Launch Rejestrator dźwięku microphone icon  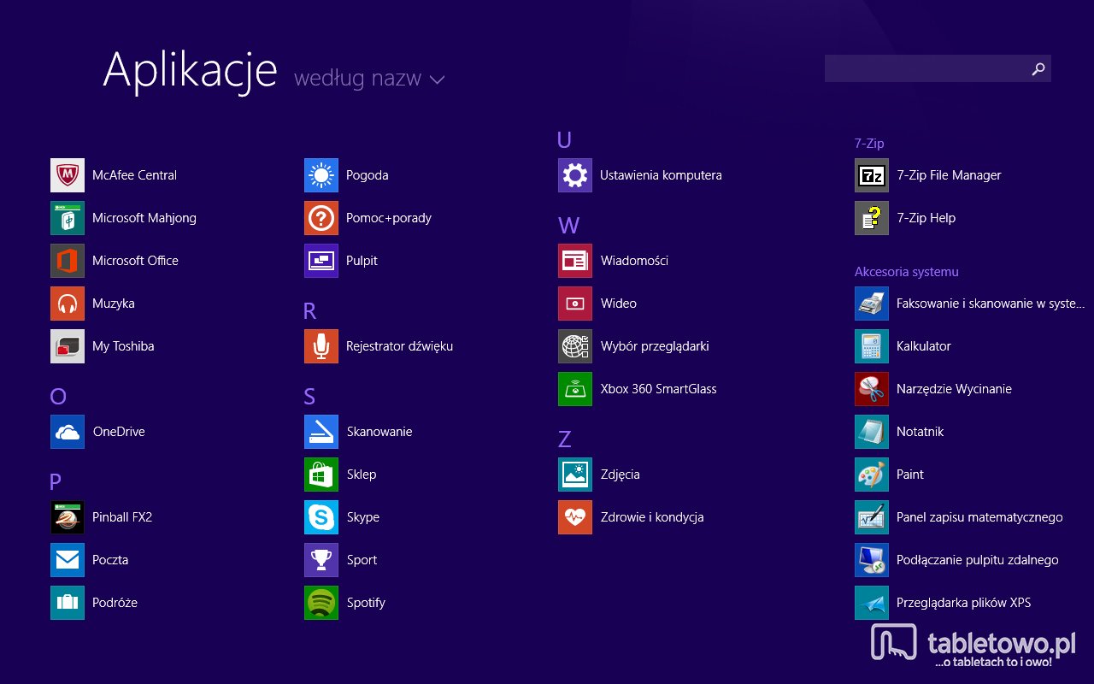(321, 346)
